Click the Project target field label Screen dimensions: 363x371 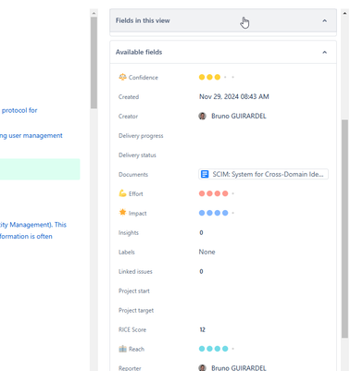[x=136, y=310]
